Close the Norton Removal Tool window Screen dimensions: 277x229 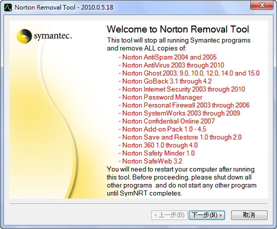pos(262,5)
